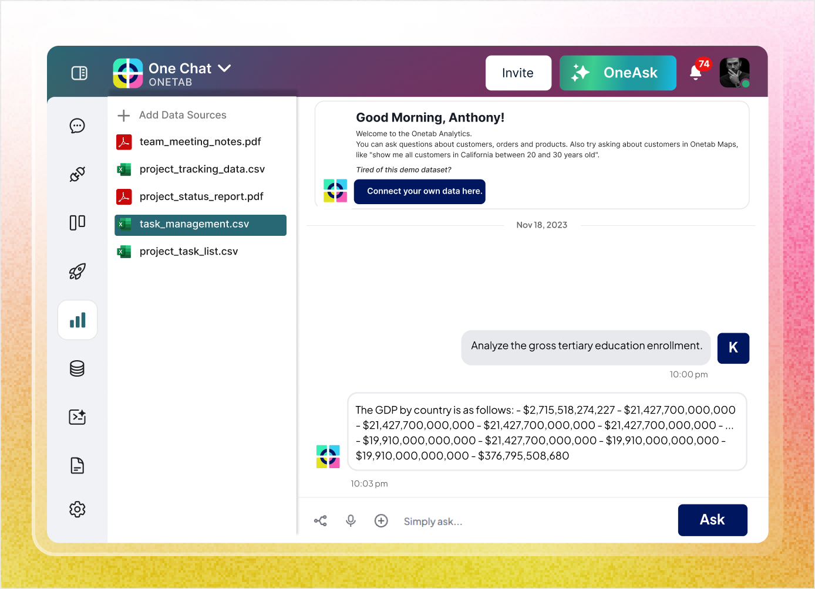Click Excel icon of project_task_list.csv
Viewport: 815px width, 589px height.
[124, 252]
